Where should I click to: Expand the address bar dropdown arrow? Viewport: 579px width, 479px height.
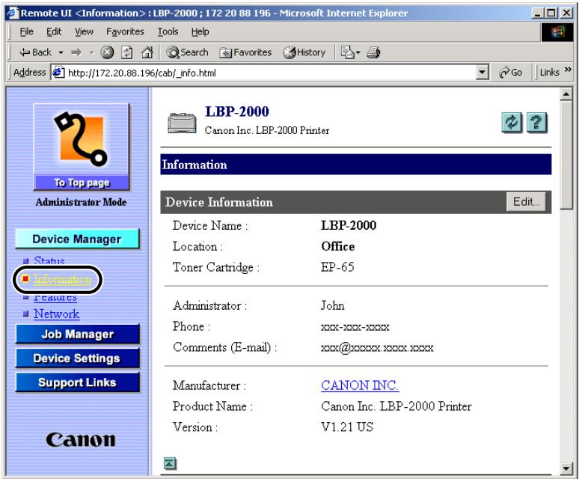pyautogui.click(x=482, y=73)
